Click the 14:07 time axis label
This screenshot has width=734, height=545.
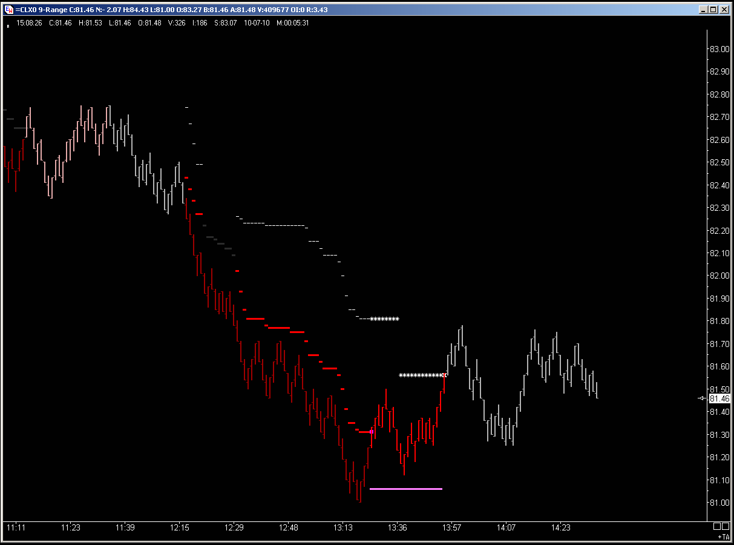(506, 527)
